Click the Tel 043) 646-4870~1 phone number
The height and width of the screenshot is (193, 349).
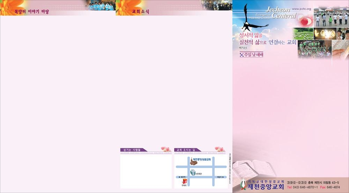coord(302,187)
